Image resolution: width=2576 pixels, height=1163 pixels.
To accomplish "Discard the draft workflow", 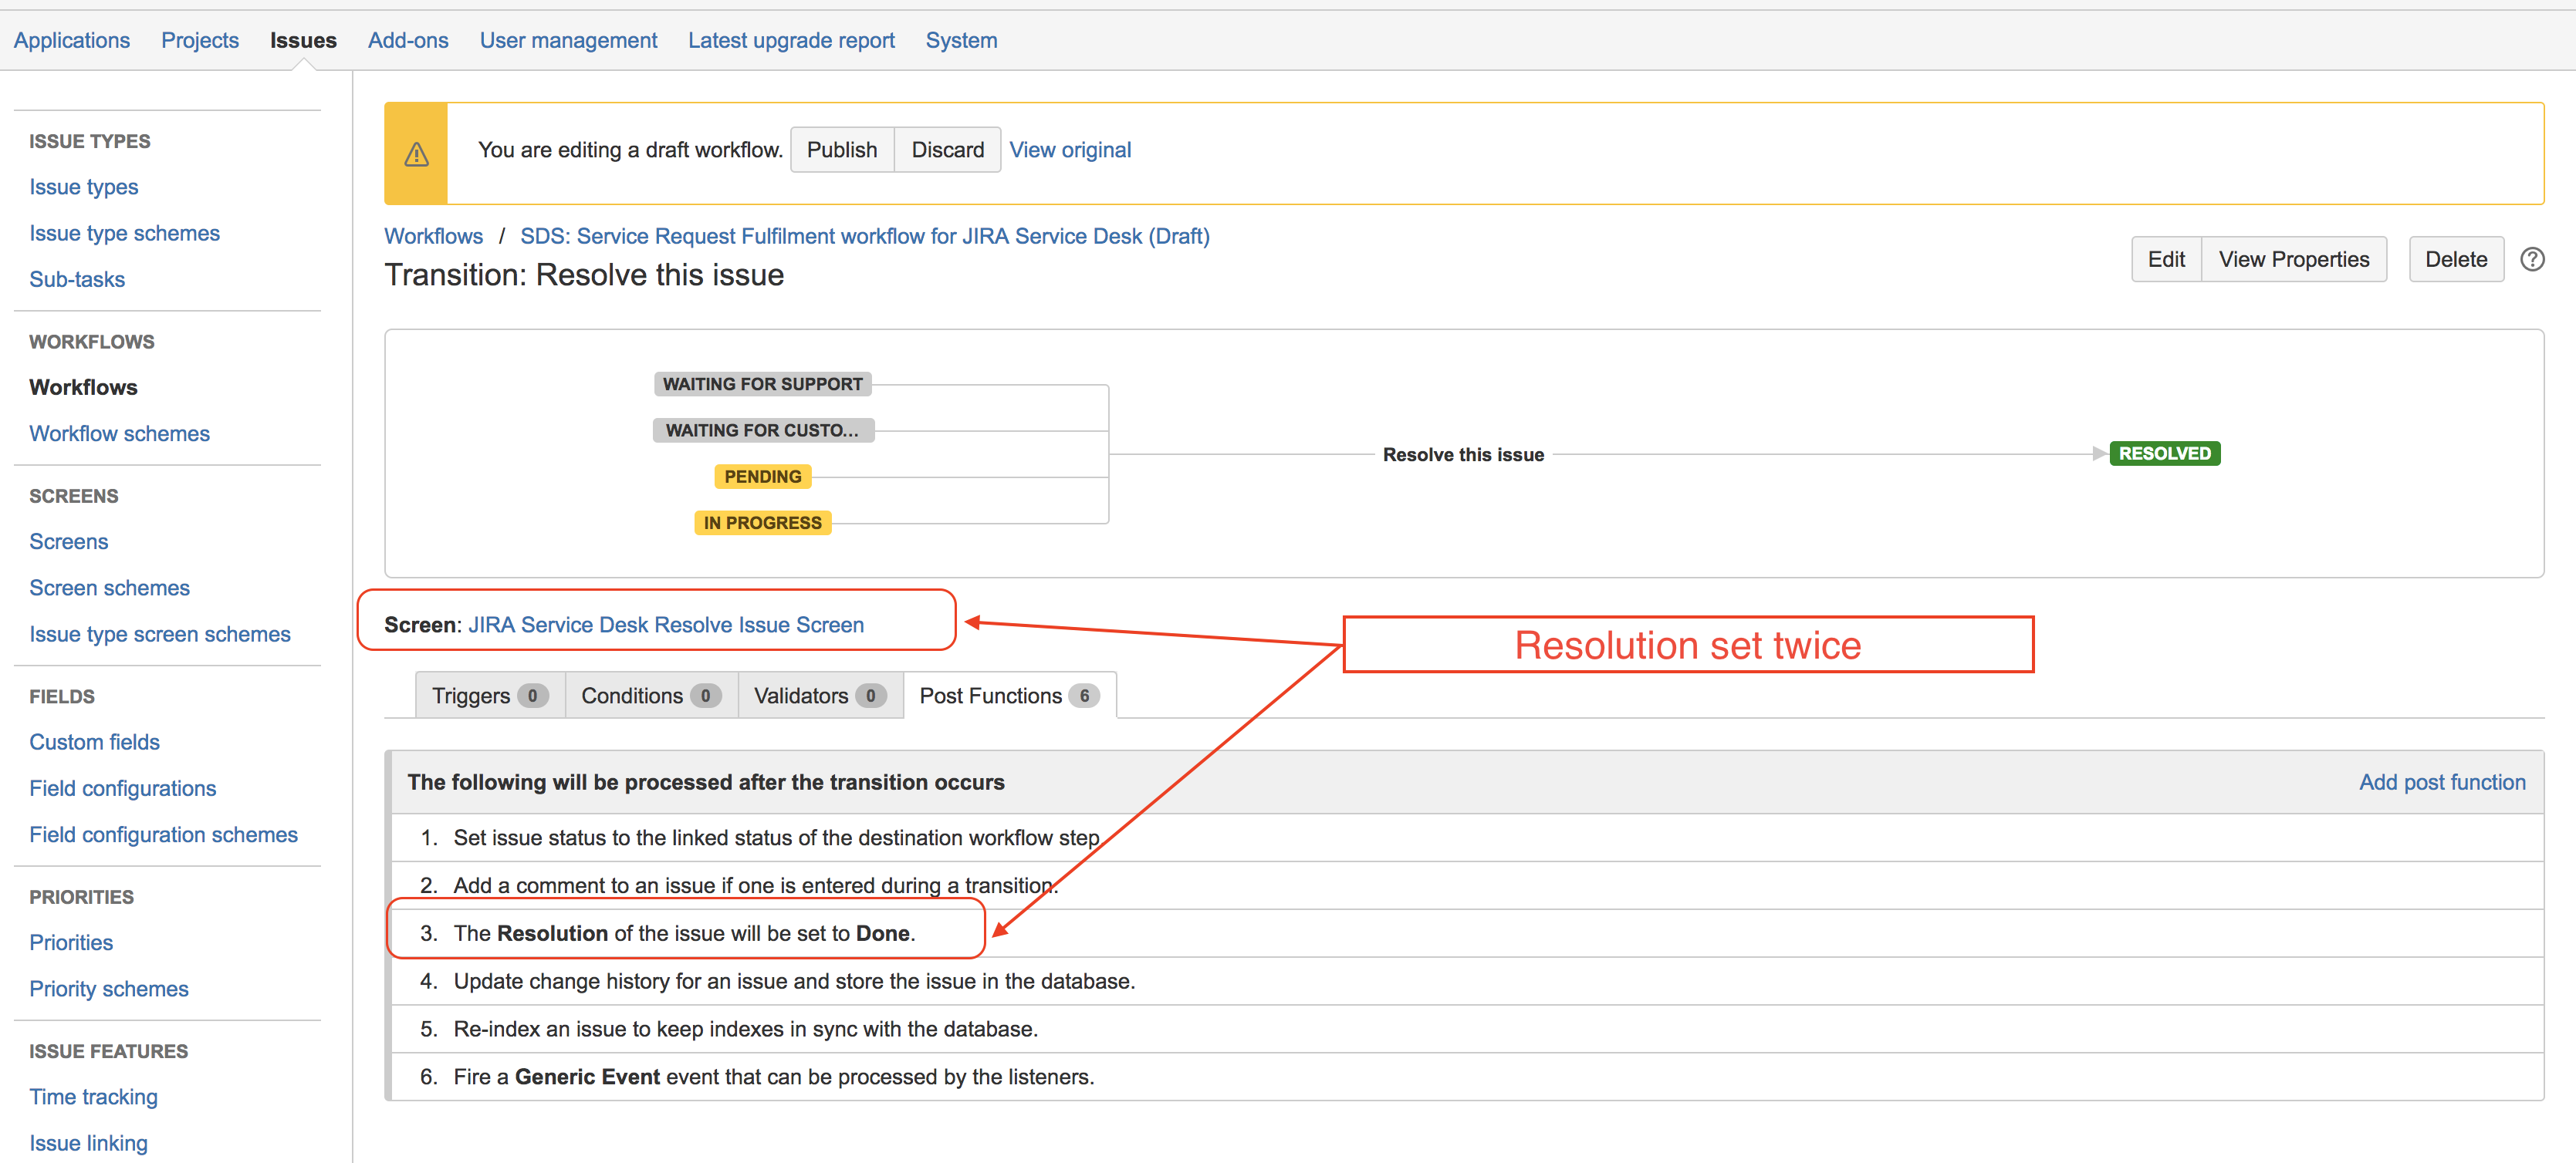I will tap(946, 150).
